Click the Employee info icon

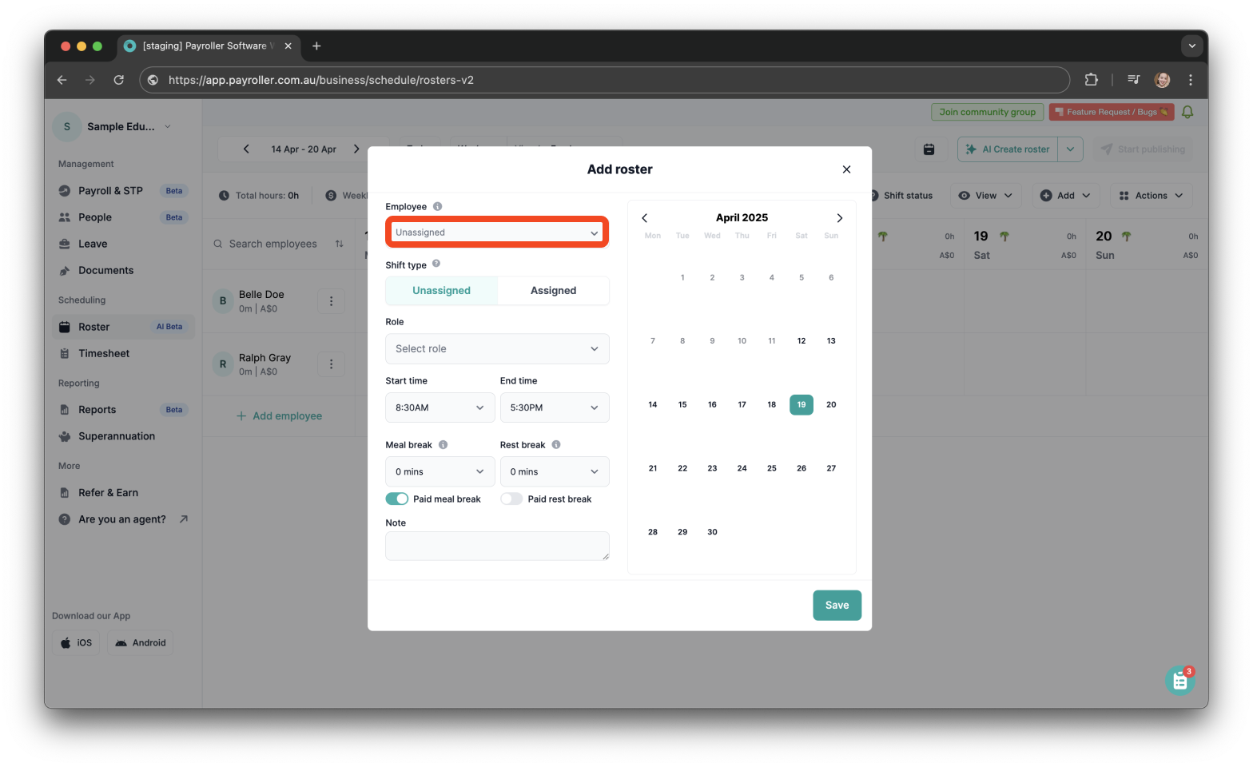[x=437, y=206]
